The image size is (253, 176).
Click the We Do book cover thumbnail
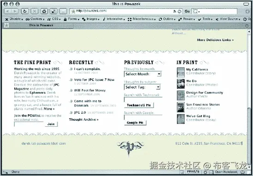coord(181,84)
